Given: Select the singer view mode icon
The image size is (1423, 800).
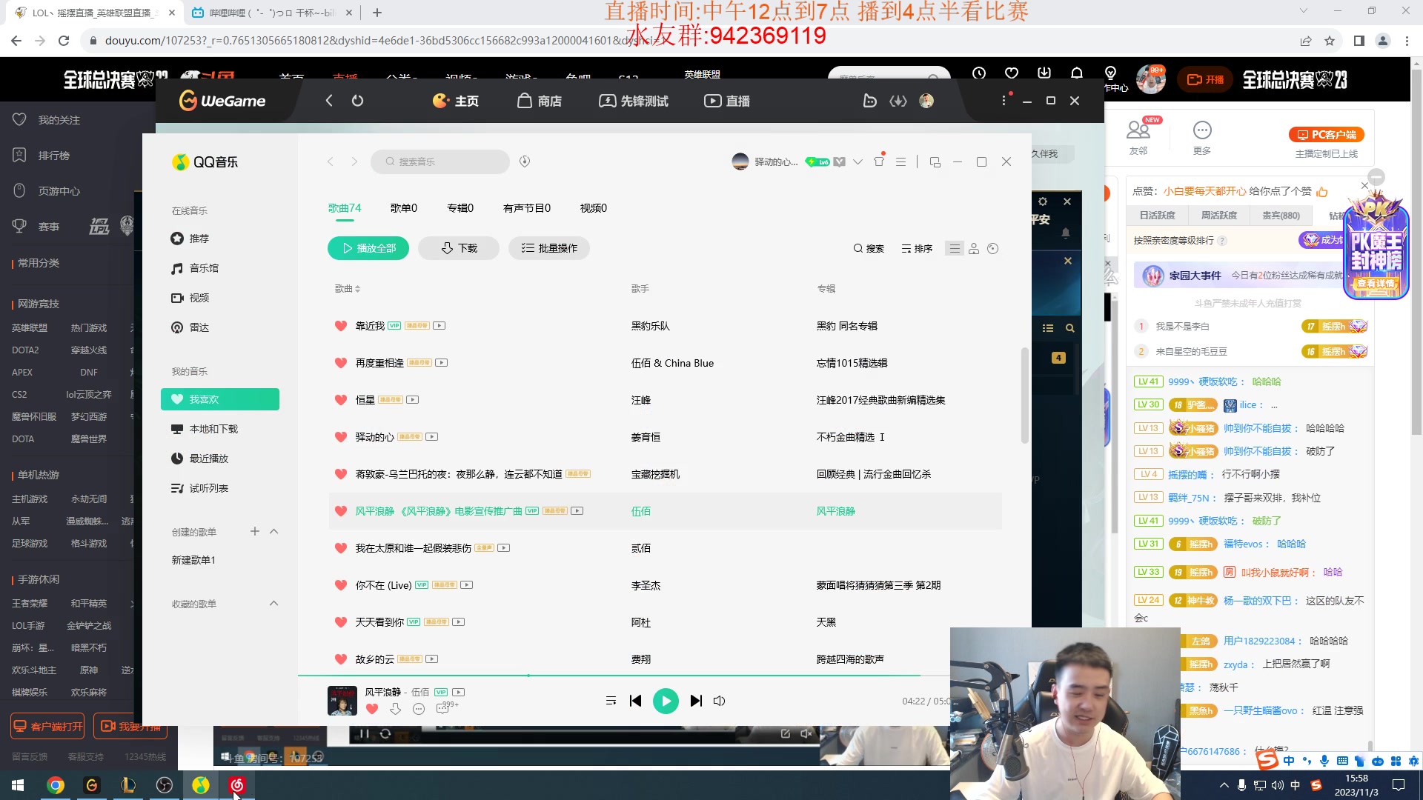Looking at the screenshot, I should coord(974,248).
